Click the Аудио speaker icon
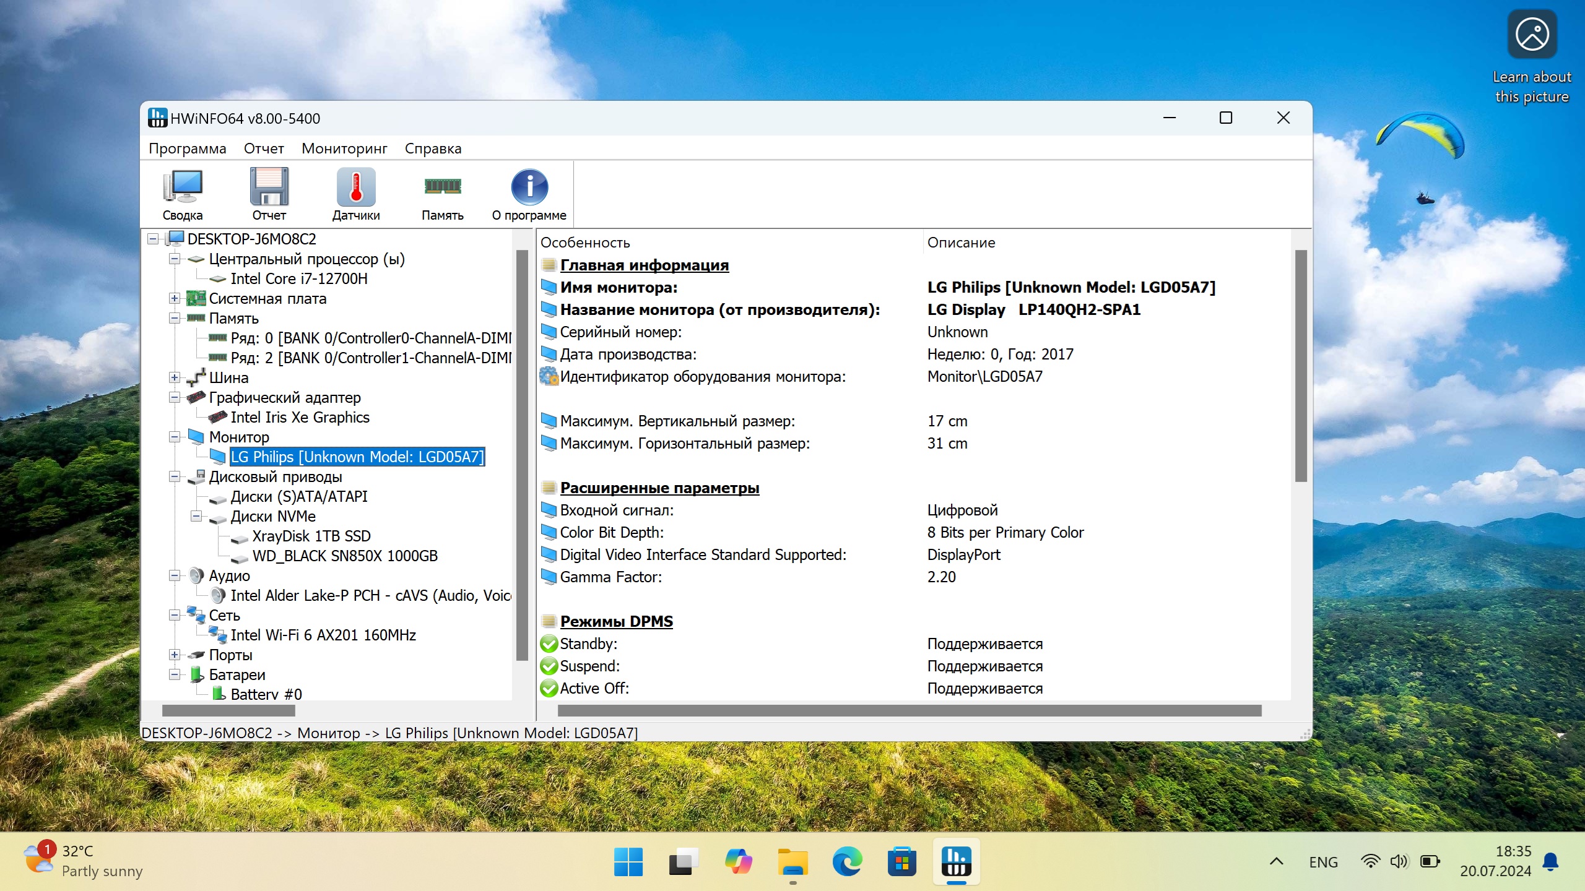The height and width of the screenshot is (891, 1585). pos(196,575)
